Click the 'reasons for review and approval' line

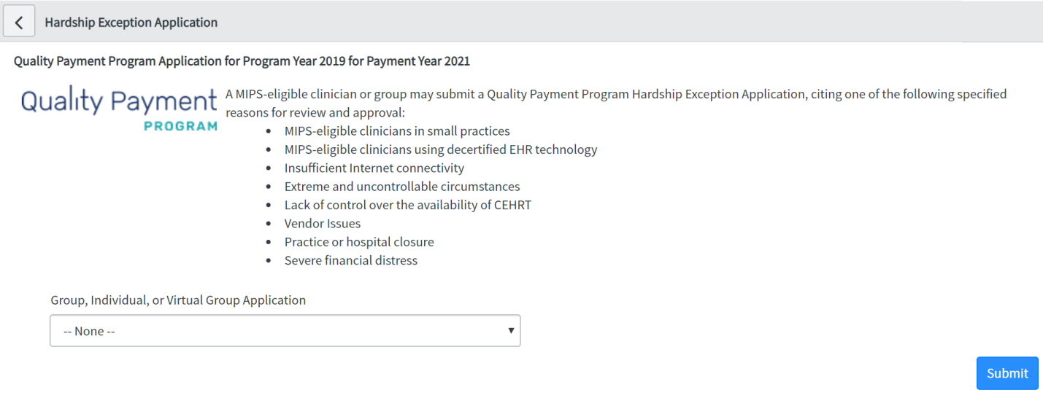[x=315, y=113]
